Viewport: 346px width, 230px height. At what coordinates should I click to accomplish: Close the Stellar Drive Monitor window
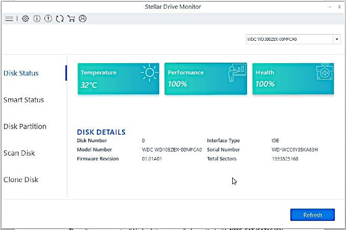point(339,7)
